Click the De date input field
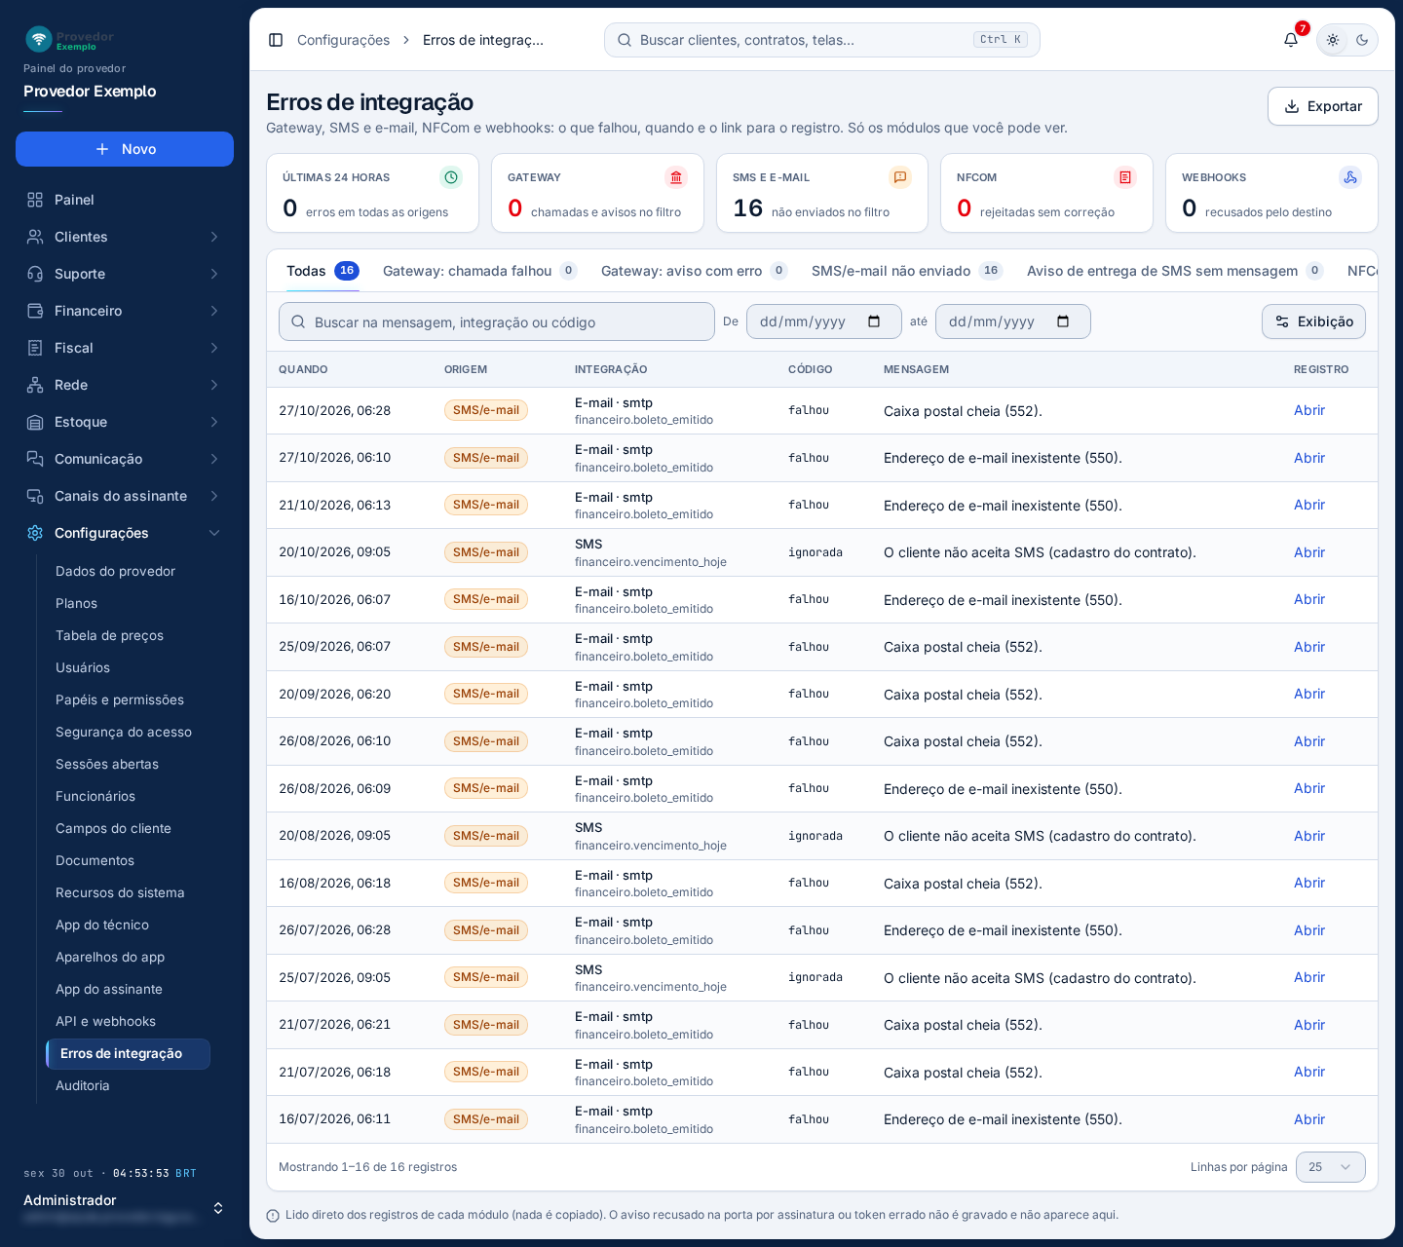 pos(824,321)
